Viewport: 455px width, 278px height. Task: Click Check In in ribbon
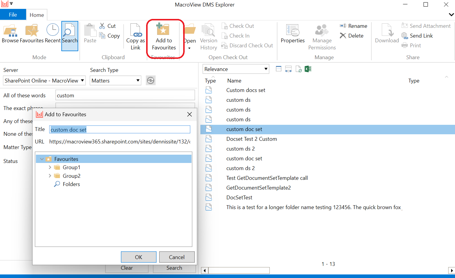click(236, 36)
